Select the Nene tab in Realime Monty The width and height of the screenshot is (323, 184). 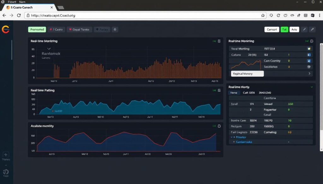(x=234, y=93)
